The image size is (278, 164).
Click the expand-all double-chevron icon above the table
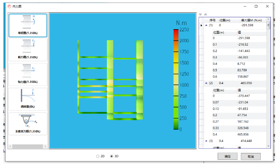[200, 14]
